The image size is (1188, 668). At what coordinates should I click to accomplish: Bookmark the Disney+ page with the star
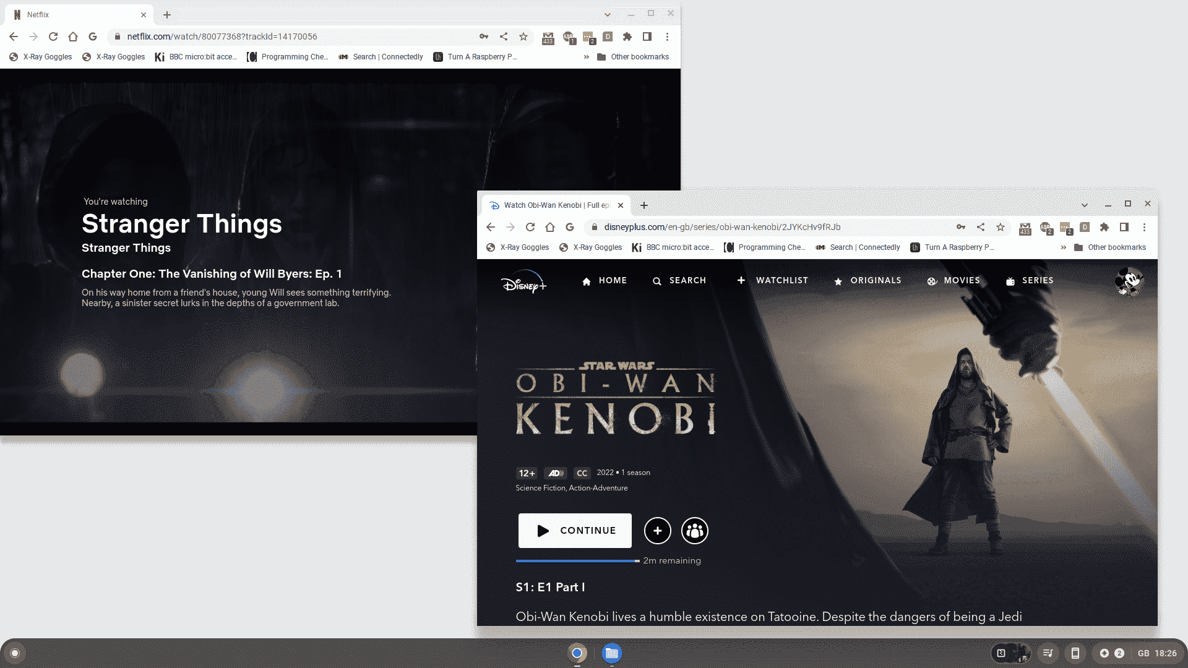1001,227
